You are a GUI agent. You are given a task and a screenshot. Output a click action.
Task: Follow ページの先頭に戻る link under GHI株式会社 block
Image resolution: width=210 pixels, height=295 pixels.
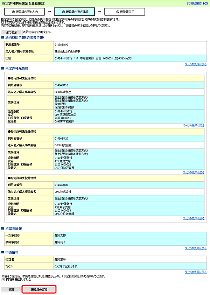[193, 126]
